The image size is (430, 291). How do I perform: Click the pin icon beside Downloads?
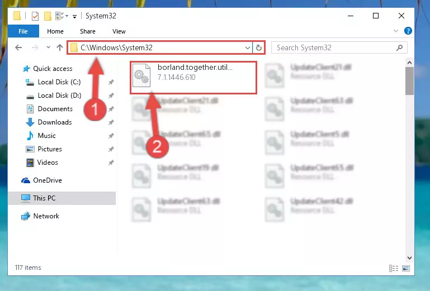(x=111, y=122)
